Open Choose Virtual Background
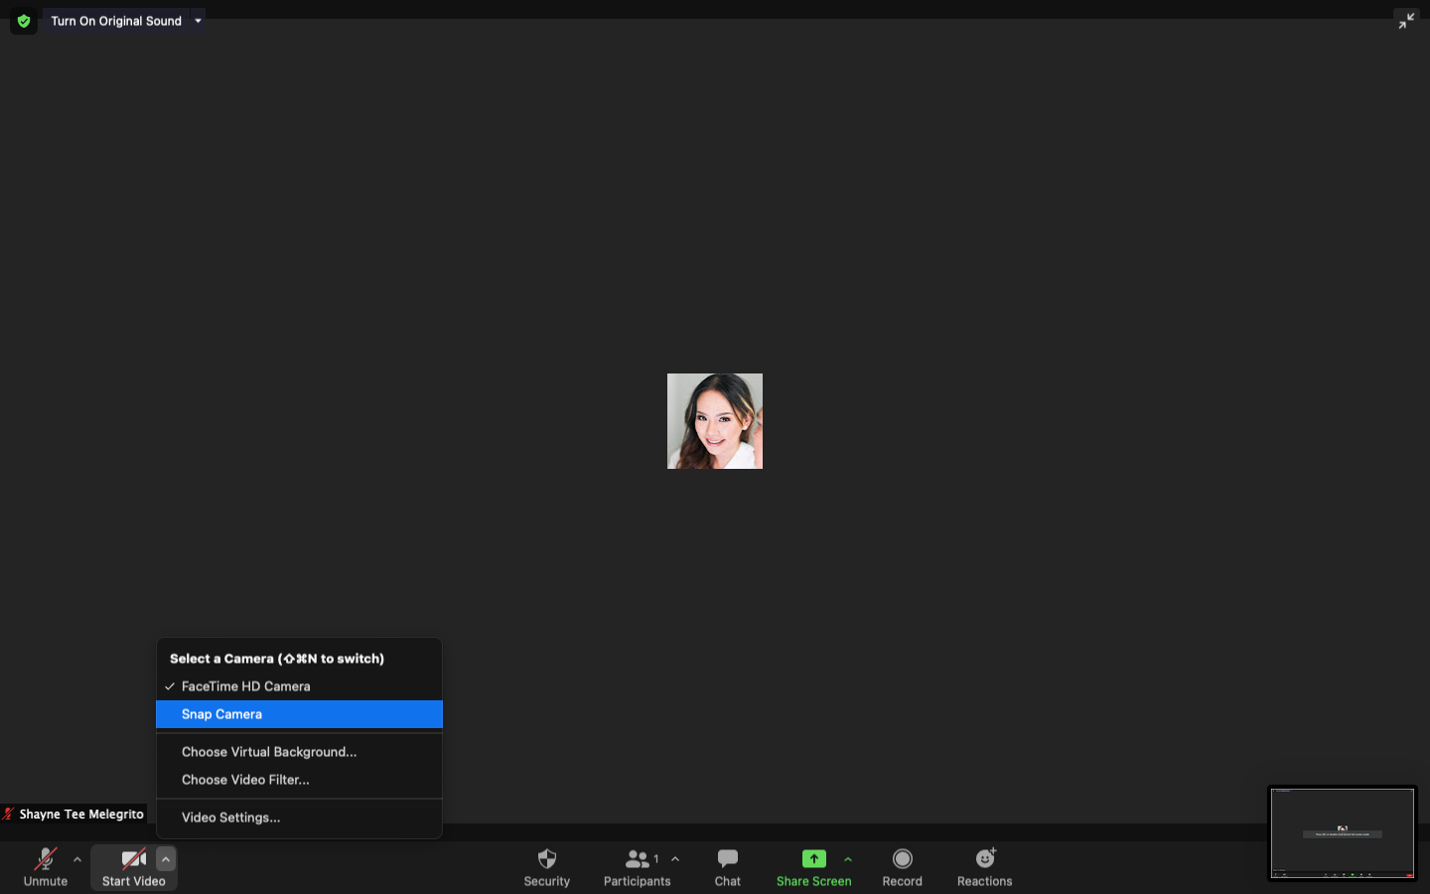The width and height of the screenshot is (1430, 894). [x=299, y=752]
